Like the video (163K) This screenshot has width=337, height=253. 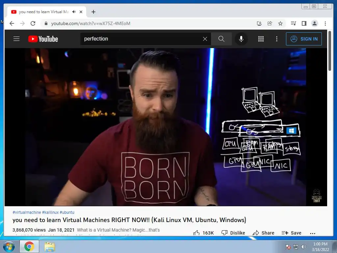coord(203,233)
